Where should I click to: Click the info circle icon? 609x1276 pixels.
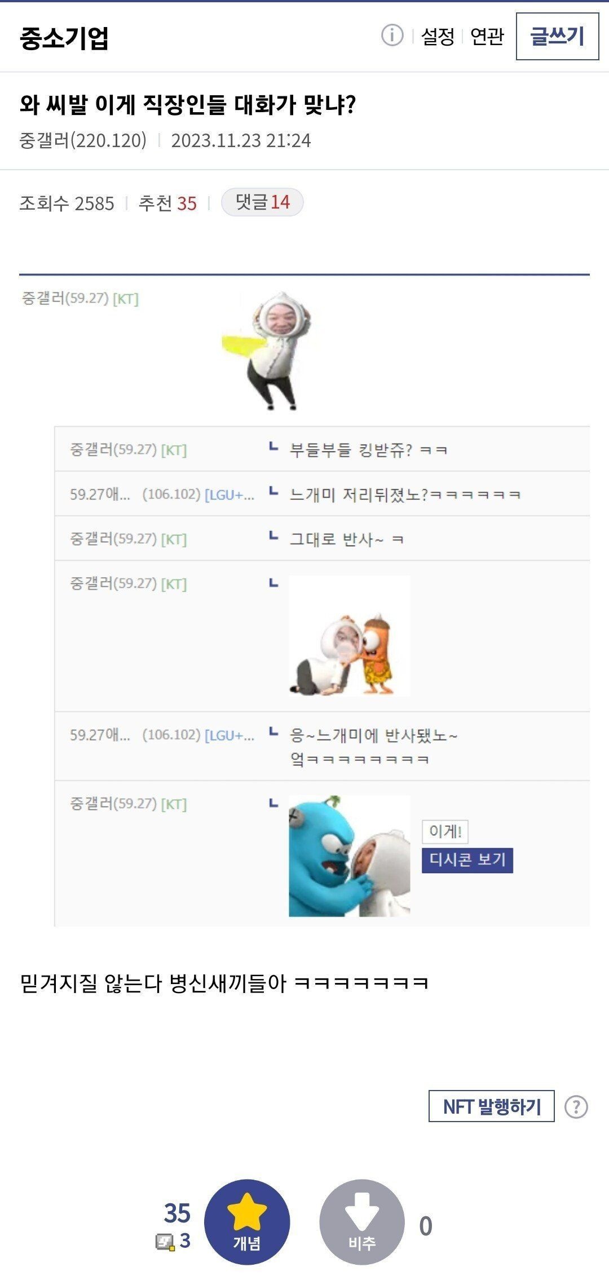click(392, 36)
